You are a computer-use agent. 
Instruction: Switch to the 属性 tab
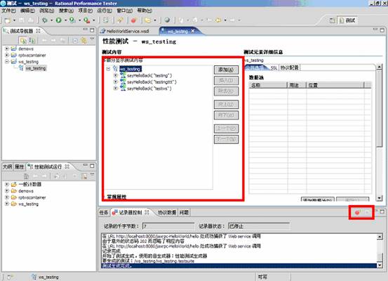[19, 166]
